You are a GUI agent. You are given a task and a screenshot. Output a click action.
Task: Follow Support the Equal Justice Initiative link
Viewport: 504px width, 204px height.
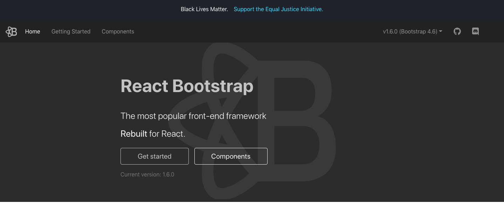pos(278,9)
